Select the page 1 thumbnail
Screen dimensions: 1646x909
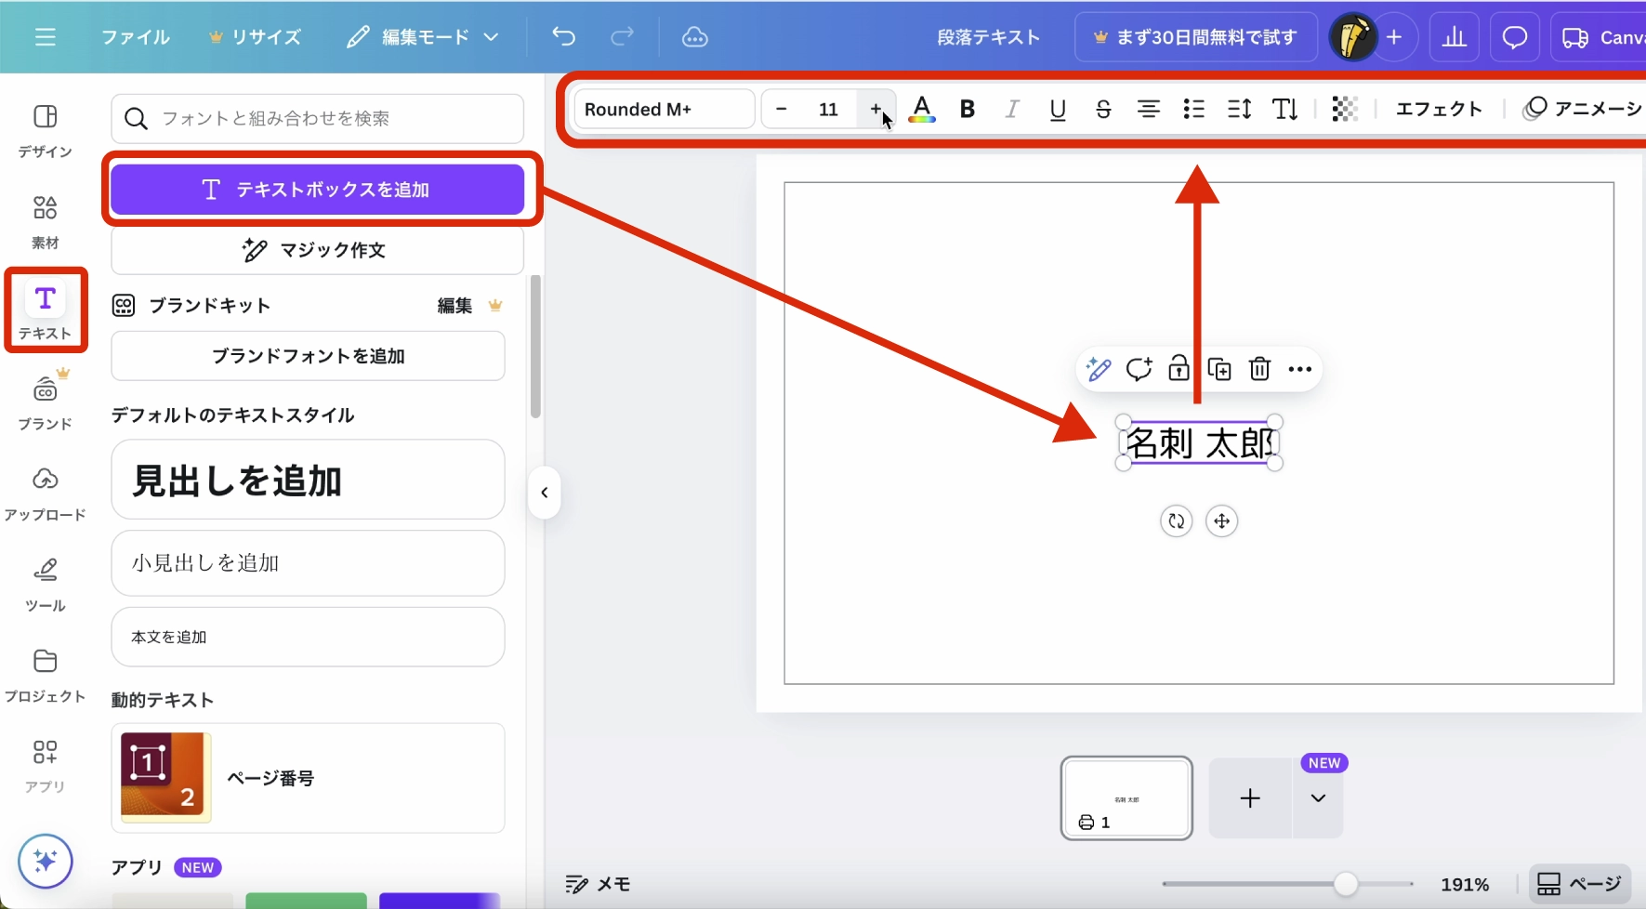(x=1126, y=798)
